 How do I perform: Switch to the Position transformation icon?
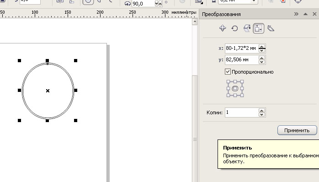[x=223, y=28]
